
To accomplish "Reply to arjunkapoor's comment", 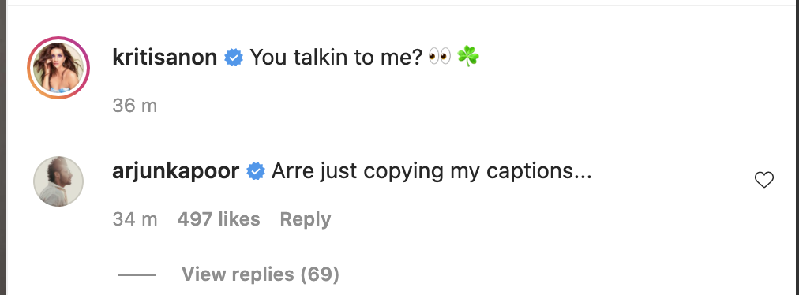I will [306, 219].
